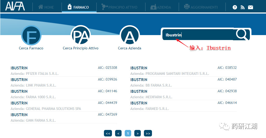
Task: Open IBUSTRIN result with AIC 040487
Action: [x=184, y=82]
